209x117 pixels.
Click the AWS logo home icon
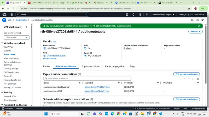coord(4,15)
